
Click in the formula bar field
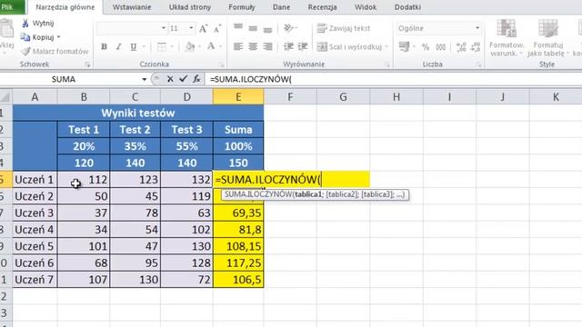coord(394,79)
